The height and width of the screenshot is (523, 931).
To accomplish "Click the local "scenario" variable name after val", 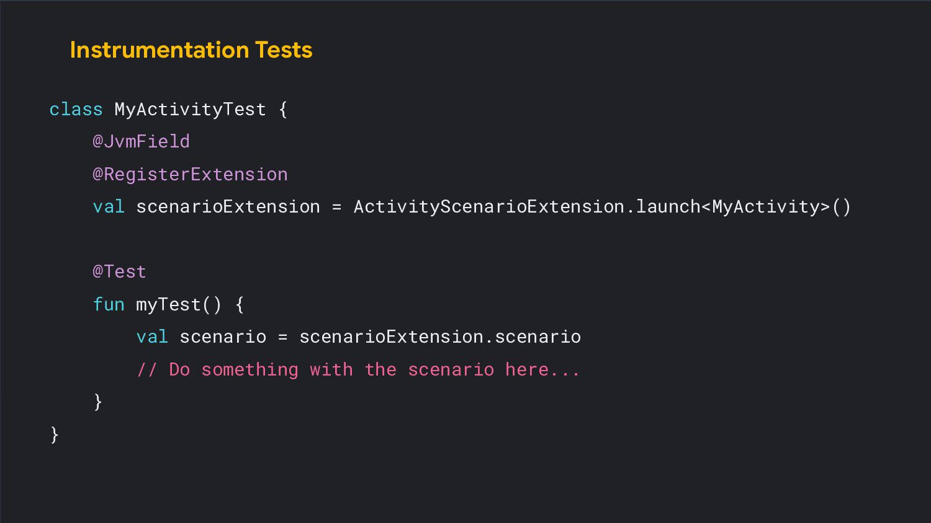I will [223, 337].
